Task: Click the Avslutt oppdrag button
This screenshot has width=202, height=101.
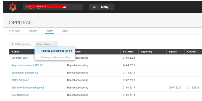Action: (x=21, y=44)
